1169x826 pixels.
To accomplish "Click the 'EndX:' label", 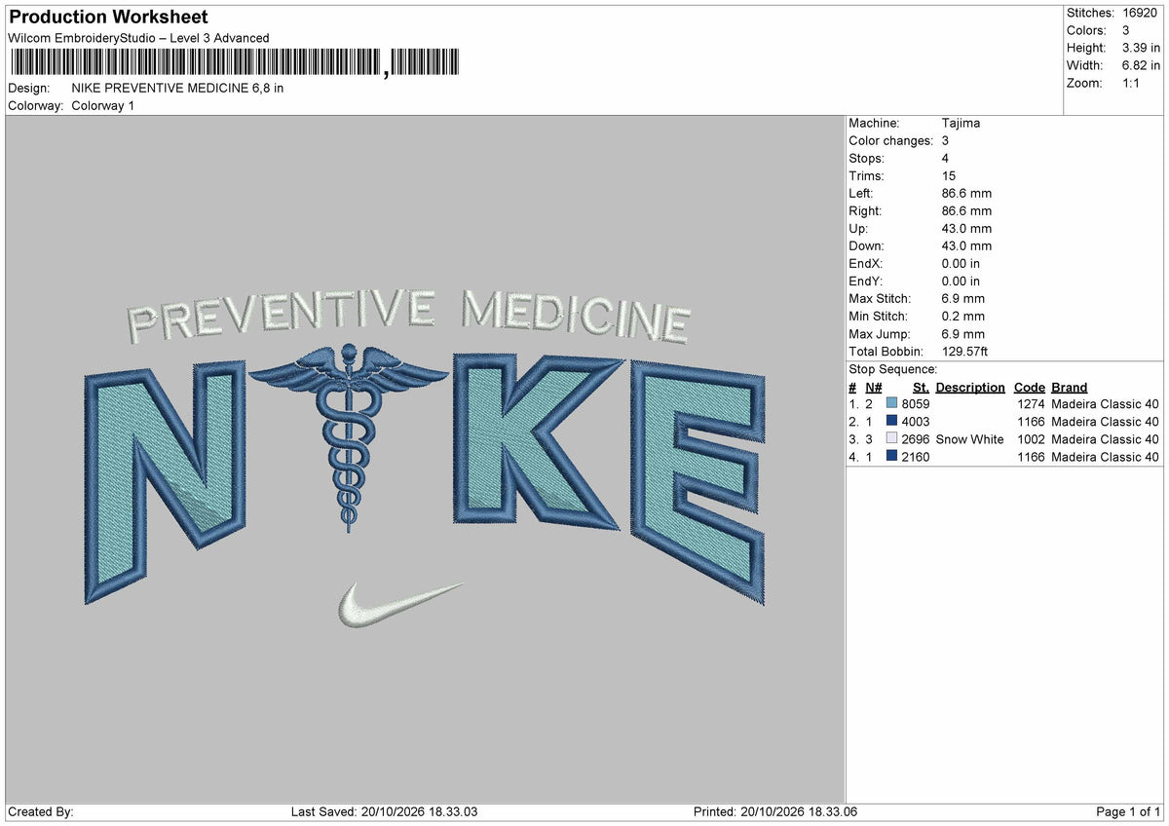I will pos(867,264).
